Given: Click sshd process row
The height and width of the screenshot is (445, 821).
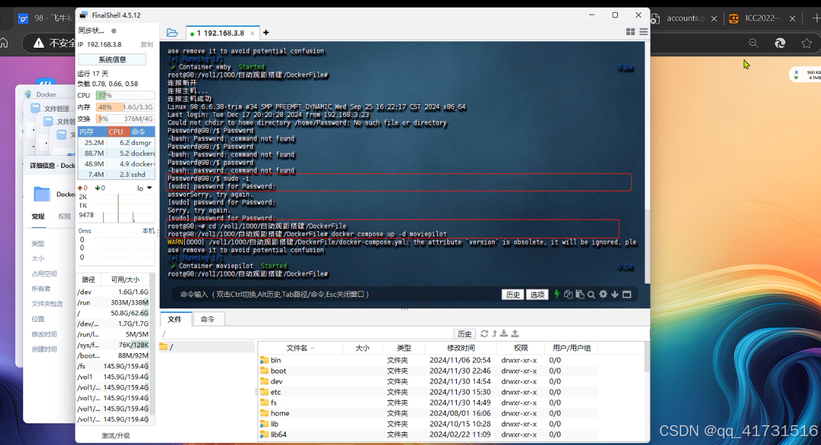Looking at the screenshot, I should (x=116, y=174).
